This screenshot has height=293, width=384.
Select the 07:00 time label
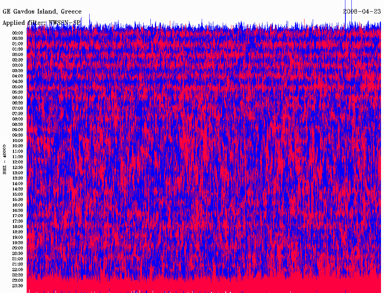click(x=18, y=109)
